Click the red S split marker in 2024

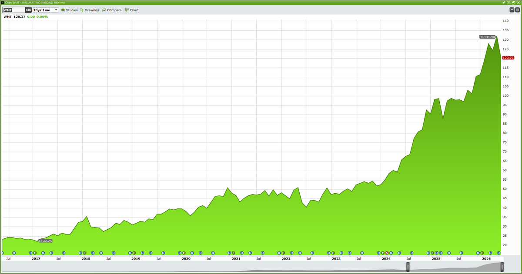pos(387,252)
